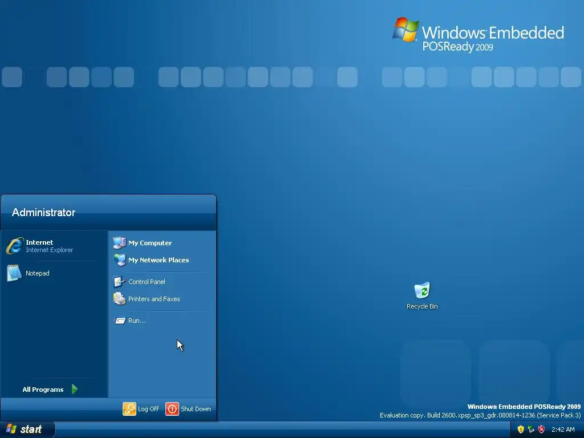Choose the Control Panel entry text

147,282
